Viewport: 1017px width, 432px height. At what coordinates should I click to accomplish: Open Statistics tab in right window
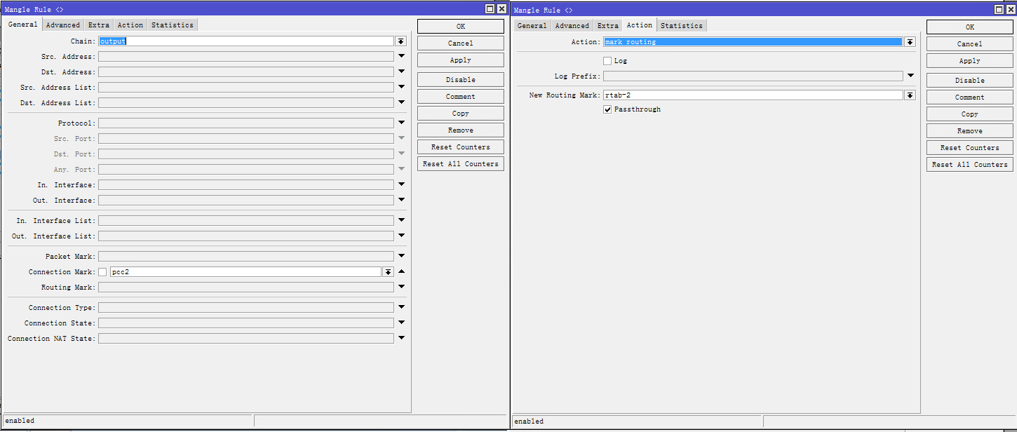[681, 26]
